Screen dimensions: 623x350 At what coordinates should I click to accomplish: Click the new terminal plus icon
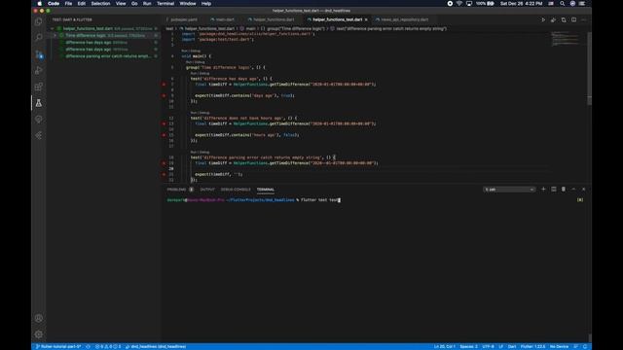(x=543, y=190)
